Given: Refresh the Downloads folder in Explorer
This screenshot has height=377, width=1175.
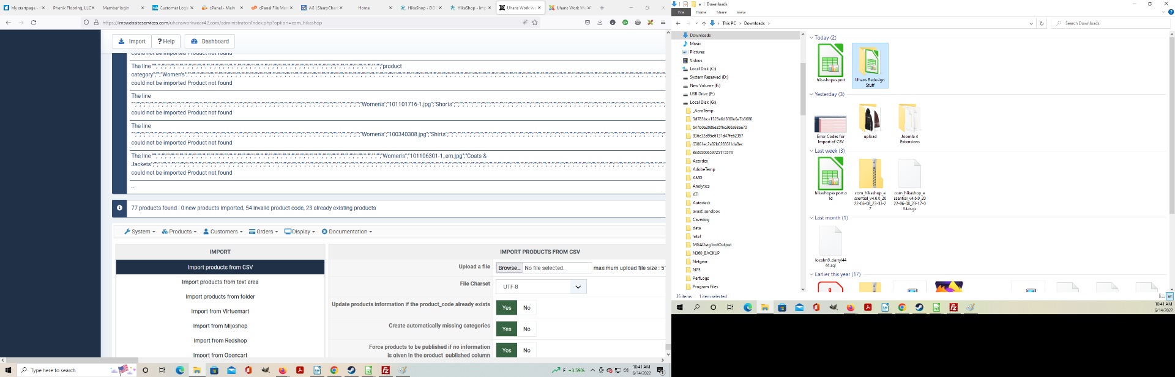Looking at the screenshot, I should pyautogui.click(x=1042, y=23).
